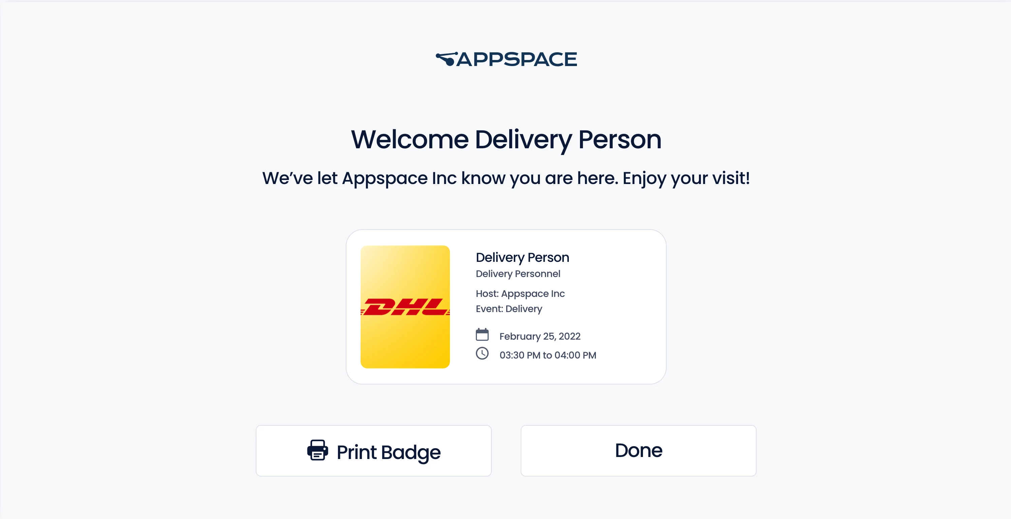Click the Print Badge text label
1011x519 pixels.
(389, 452)
